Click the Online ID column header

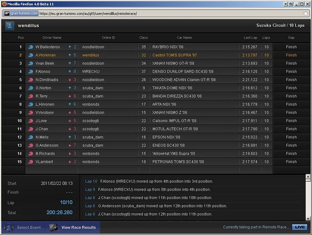(x=109, y=38)
